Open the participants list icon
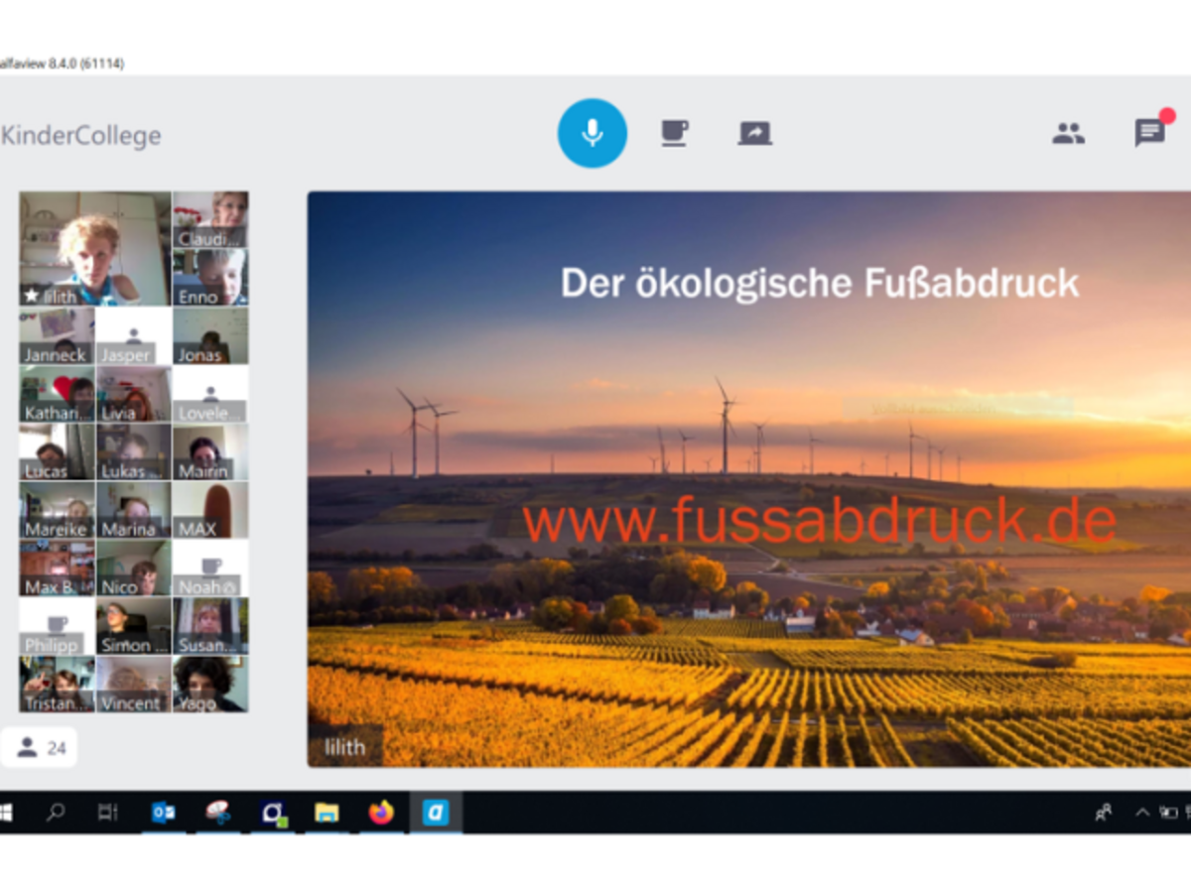 (1068, 133)
